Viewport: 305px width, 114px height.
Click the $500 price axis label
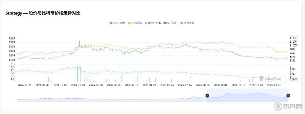(12, 42)
